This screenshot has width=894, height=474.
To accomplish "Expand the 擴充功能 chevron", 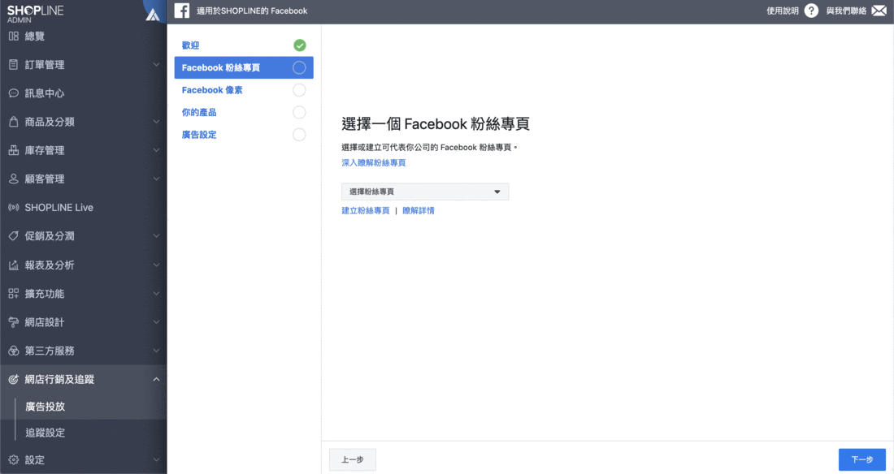I will coord(156,293).
